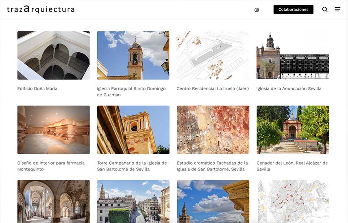Image resolution: width=348 pixels, height=223 pixels.
Task: Click Iglesia Parroquial Santo Domingo de Guzmán title
Action: coord(131,92)
